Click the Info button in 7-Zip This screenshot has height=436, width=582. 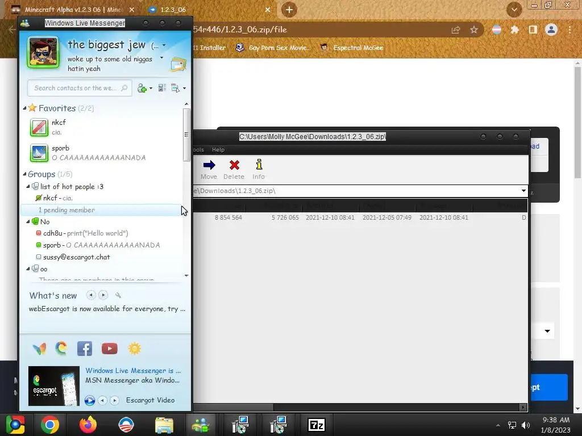259,170
